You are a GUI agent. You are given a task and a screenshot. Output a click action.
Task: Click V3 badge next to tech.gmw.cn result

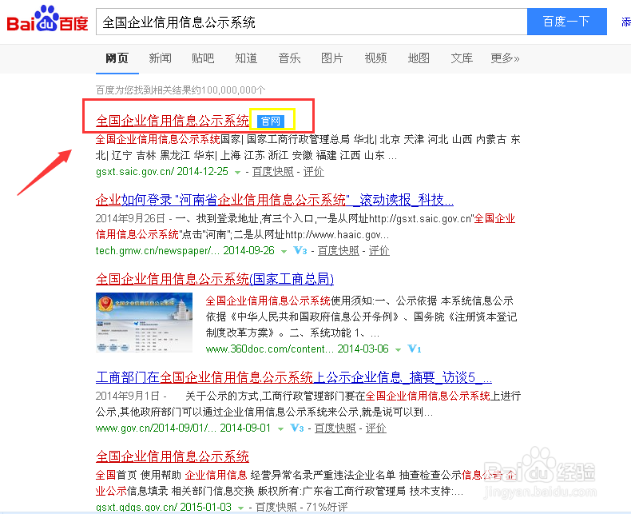(x=300, y=250)
